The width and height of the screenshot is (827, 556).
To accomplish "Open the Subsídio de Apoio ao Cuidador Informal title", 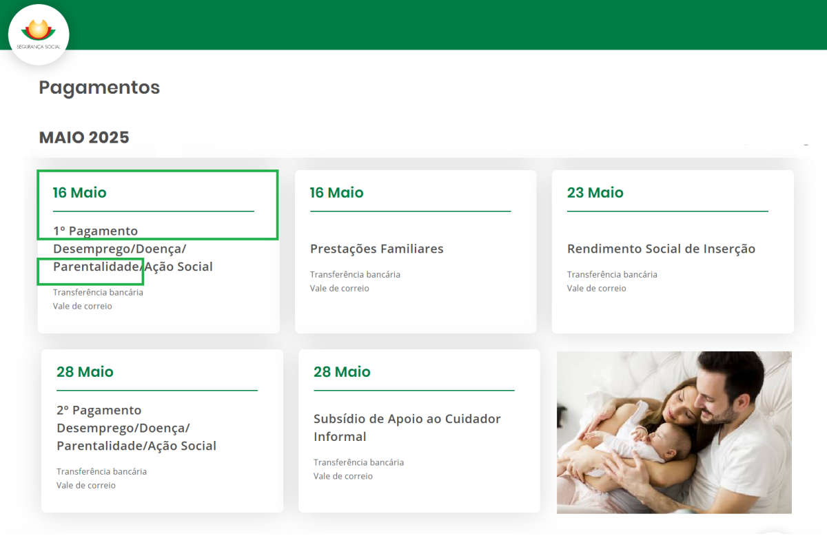I will coord(407,428).
